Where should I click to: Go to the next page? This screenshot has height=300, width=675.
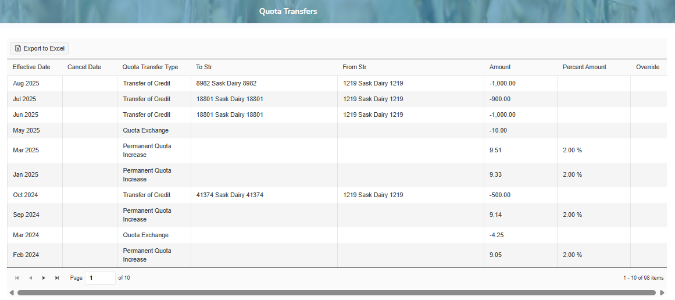(x=44, y=278)
